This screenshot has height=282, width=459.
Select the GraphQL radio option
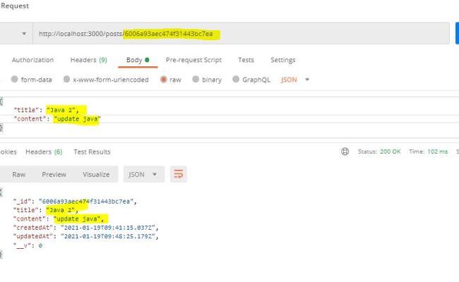click(236, 79)
